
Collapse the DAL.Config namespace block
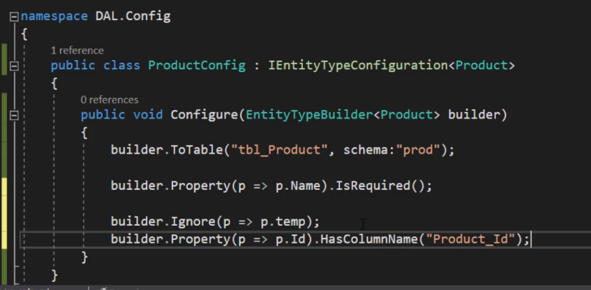pyautogui.click(x=14, y=17)
